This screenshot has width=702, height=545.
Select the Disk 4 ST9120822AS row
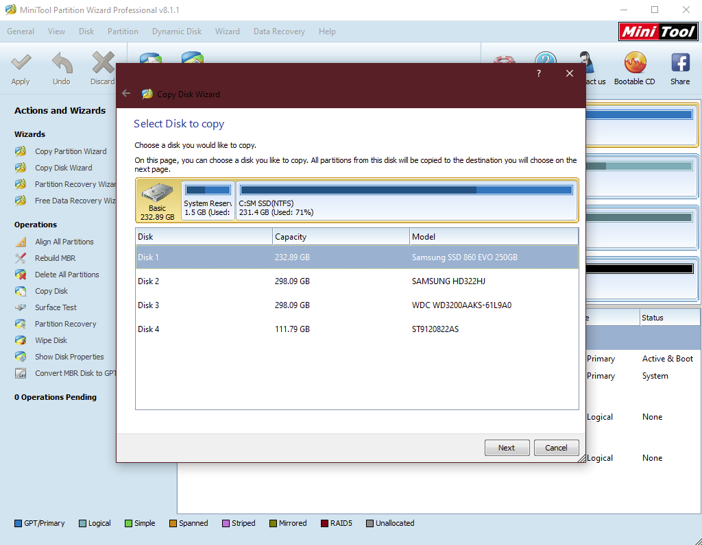356,329
